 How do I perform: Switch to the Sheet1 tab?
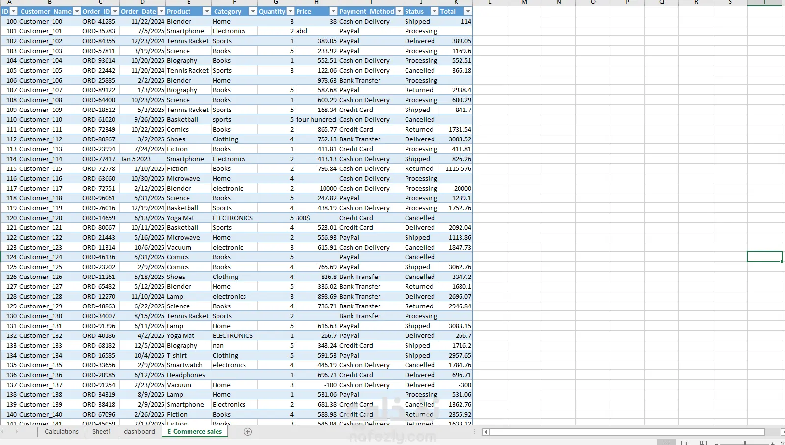point(102,432)
